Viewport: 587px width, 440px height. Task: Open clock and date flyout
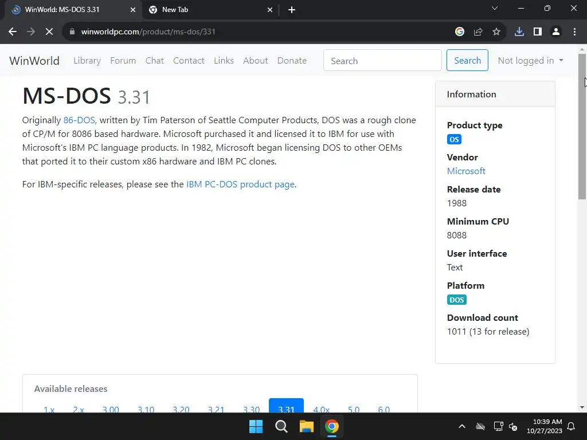(545, 426)
